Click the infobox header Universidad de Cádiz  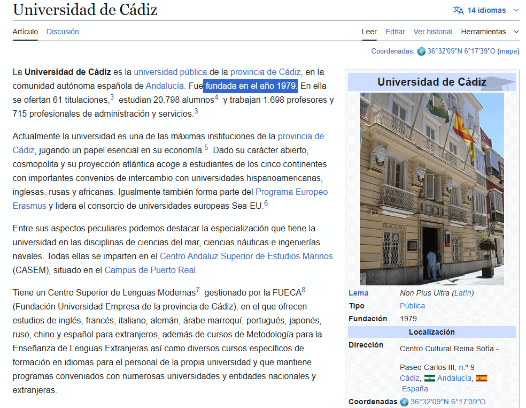tap(432, 82)
